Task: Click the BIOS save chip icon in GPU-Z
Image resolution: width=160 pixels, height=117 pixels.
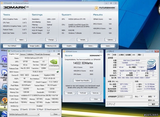Action: [x=58, y=72]
